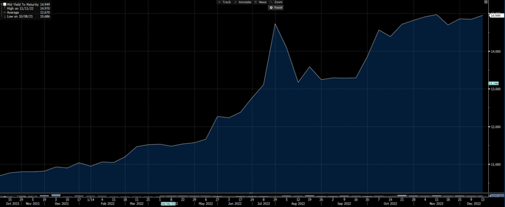The image size is (505, 207).
Task: Select the Average legend row
Action: pyautogui.click(x=14, y=12)
